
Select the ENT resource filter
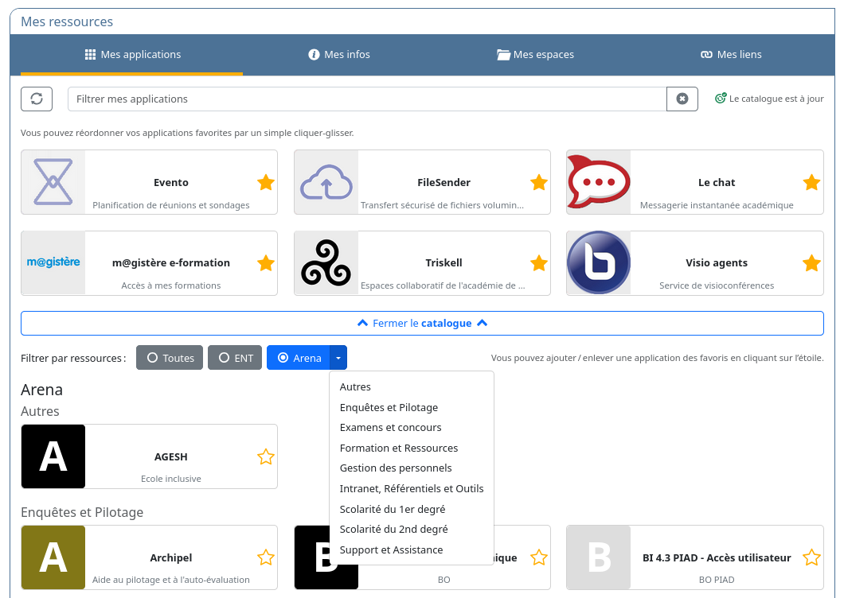[x=235, y=358]
